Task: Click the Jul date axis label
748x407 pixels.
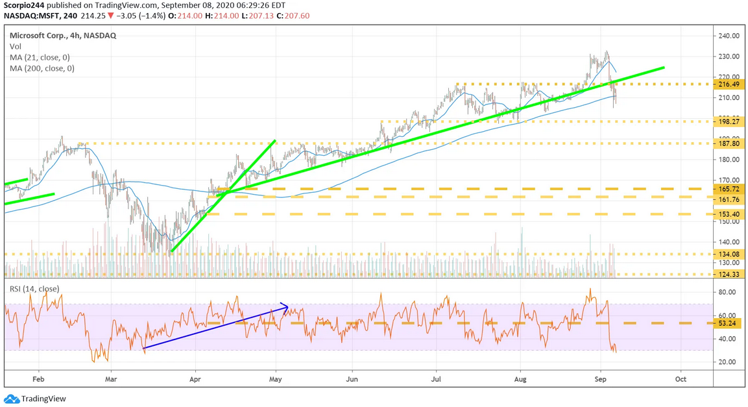Action: 435,379
